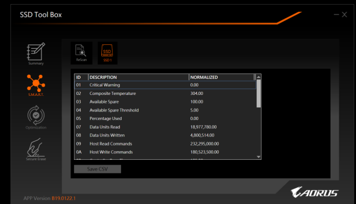Click the value 304.00
The image size is (356, 204).
(x=197, y=93)
